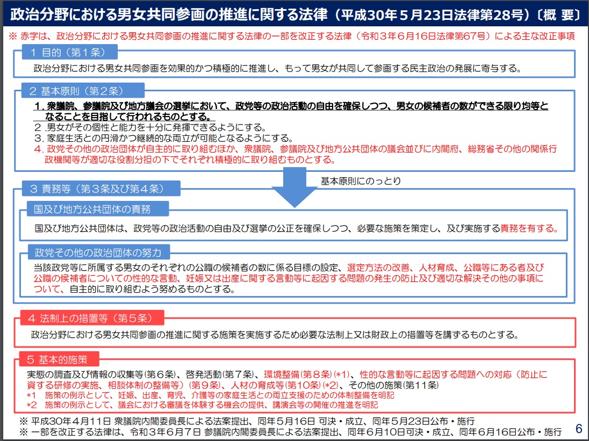This screenshot has height=441, width=589.
Task: Select principle item 3 about 家庭生活
Action: pyautogui.click(x=156, y=138)
